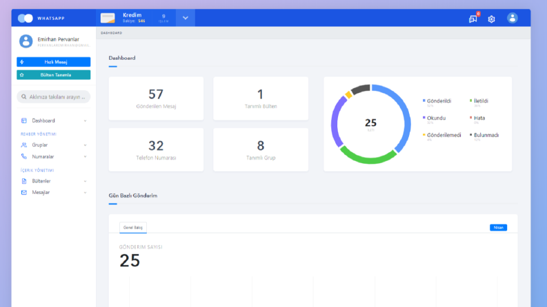Click the Bulunmadı legend entry

(x=484, y=136)
